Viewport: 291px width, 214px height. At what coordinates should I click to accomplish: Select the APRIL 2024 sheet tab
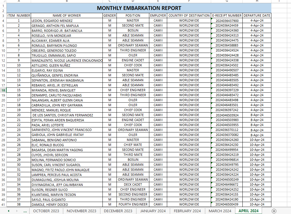point(249,211)
